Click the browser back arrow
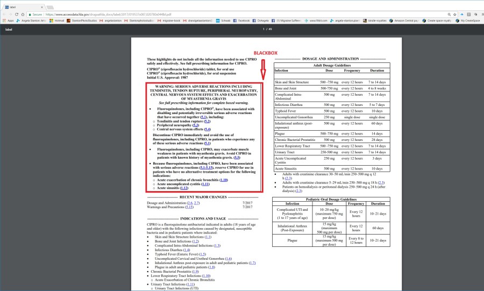Image resolution: width=484 pixels, height=291 pixels. point(4,14)
